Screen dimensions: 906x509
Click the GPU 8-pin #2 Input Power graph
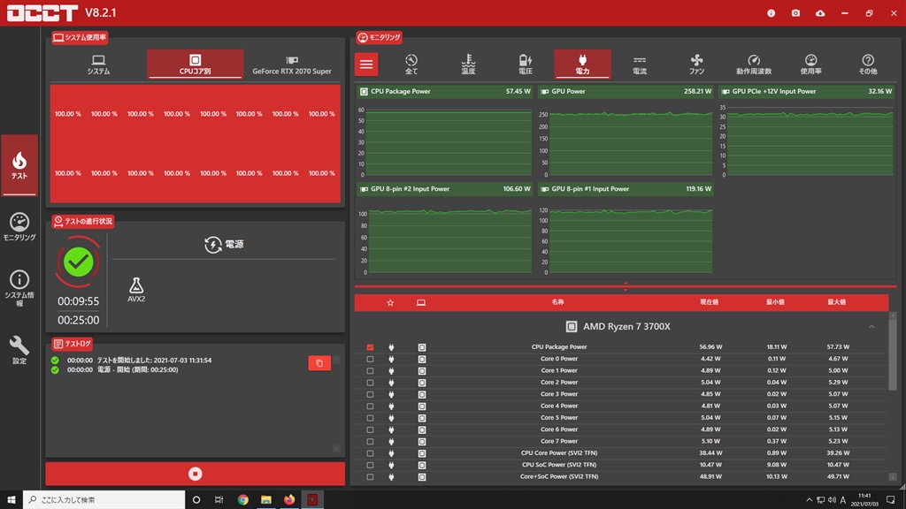[x=444, y=229]
